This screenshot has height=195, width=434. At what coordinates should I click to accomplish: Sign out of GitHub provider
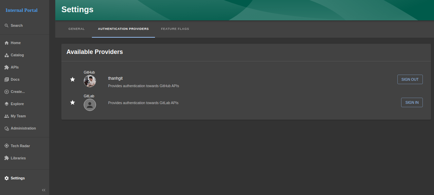410,79
